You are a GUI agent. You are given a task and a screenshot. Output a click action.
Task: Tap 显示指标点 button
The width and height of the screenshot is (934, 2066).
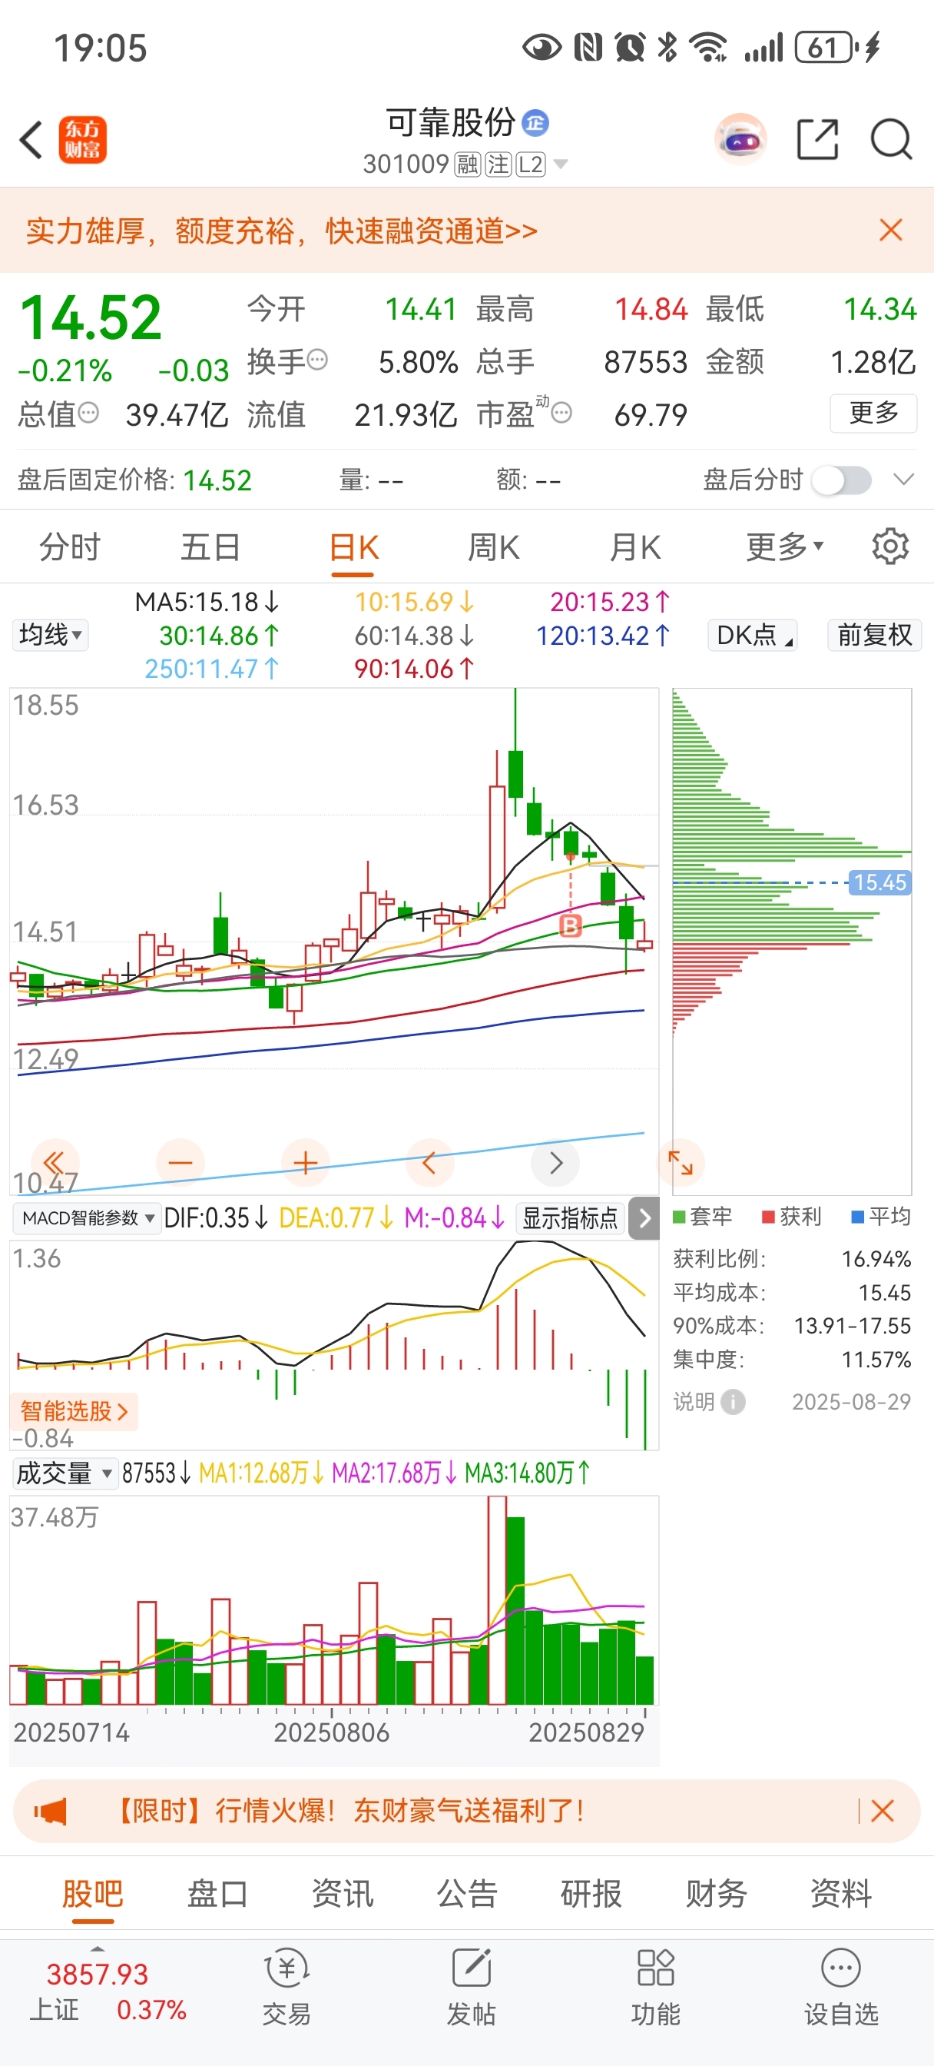570,1218
